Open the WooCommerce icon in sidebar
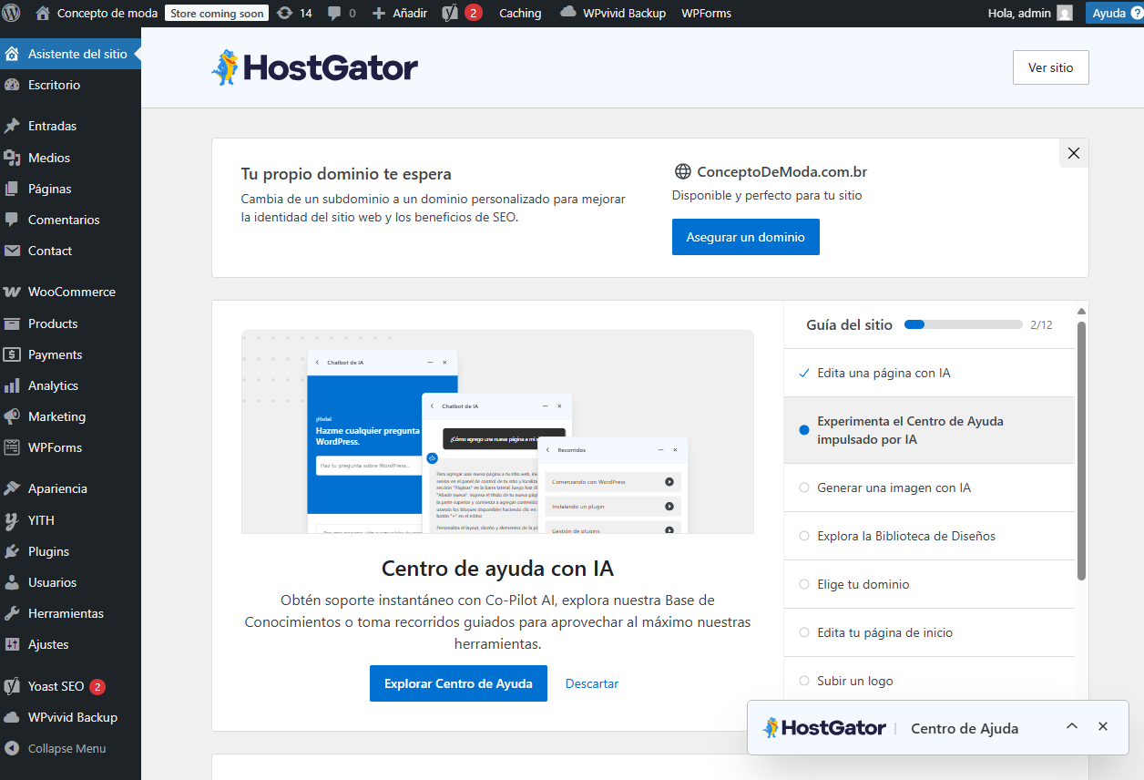1144x780 pixels. pyautogui.click(x=12, y=292)
